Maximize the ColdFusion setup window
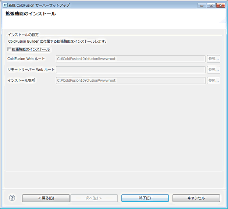Viewport: 228px width, 209px height. click(x=211, y=6)
